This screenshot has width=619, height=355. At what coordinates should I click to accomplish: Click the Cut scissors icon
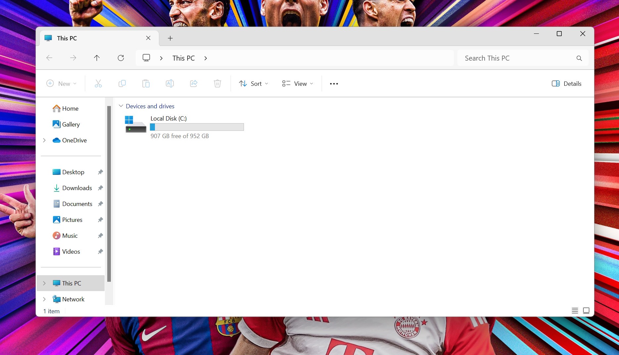point(98,83)
